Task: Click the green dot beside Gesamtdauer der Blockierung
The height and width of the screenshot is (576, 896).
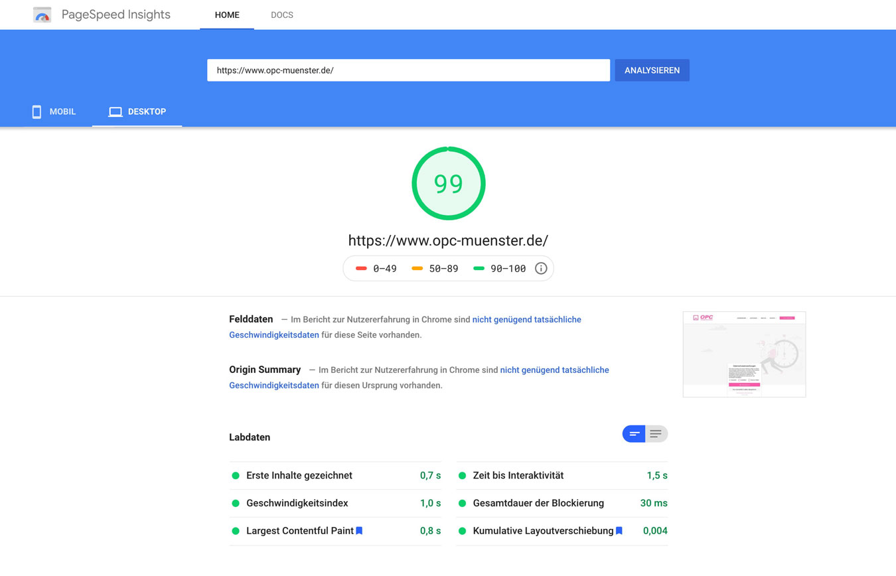Action: coord(463,504)
